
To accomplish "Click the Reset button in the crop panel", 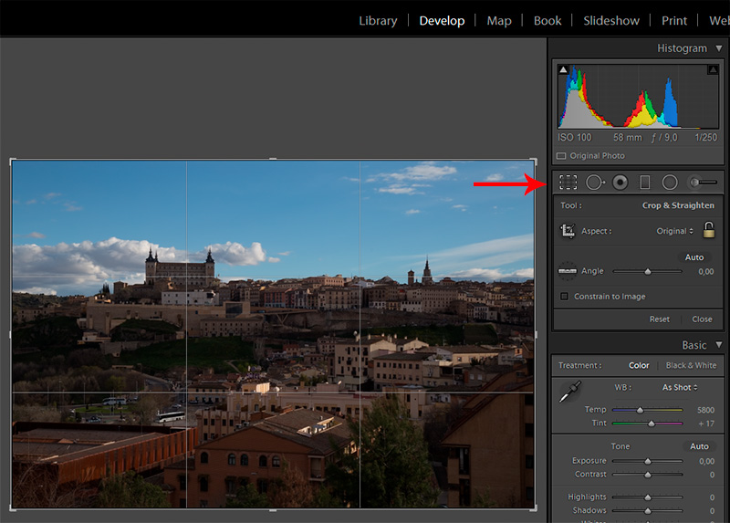I will (x=659, y=319).
